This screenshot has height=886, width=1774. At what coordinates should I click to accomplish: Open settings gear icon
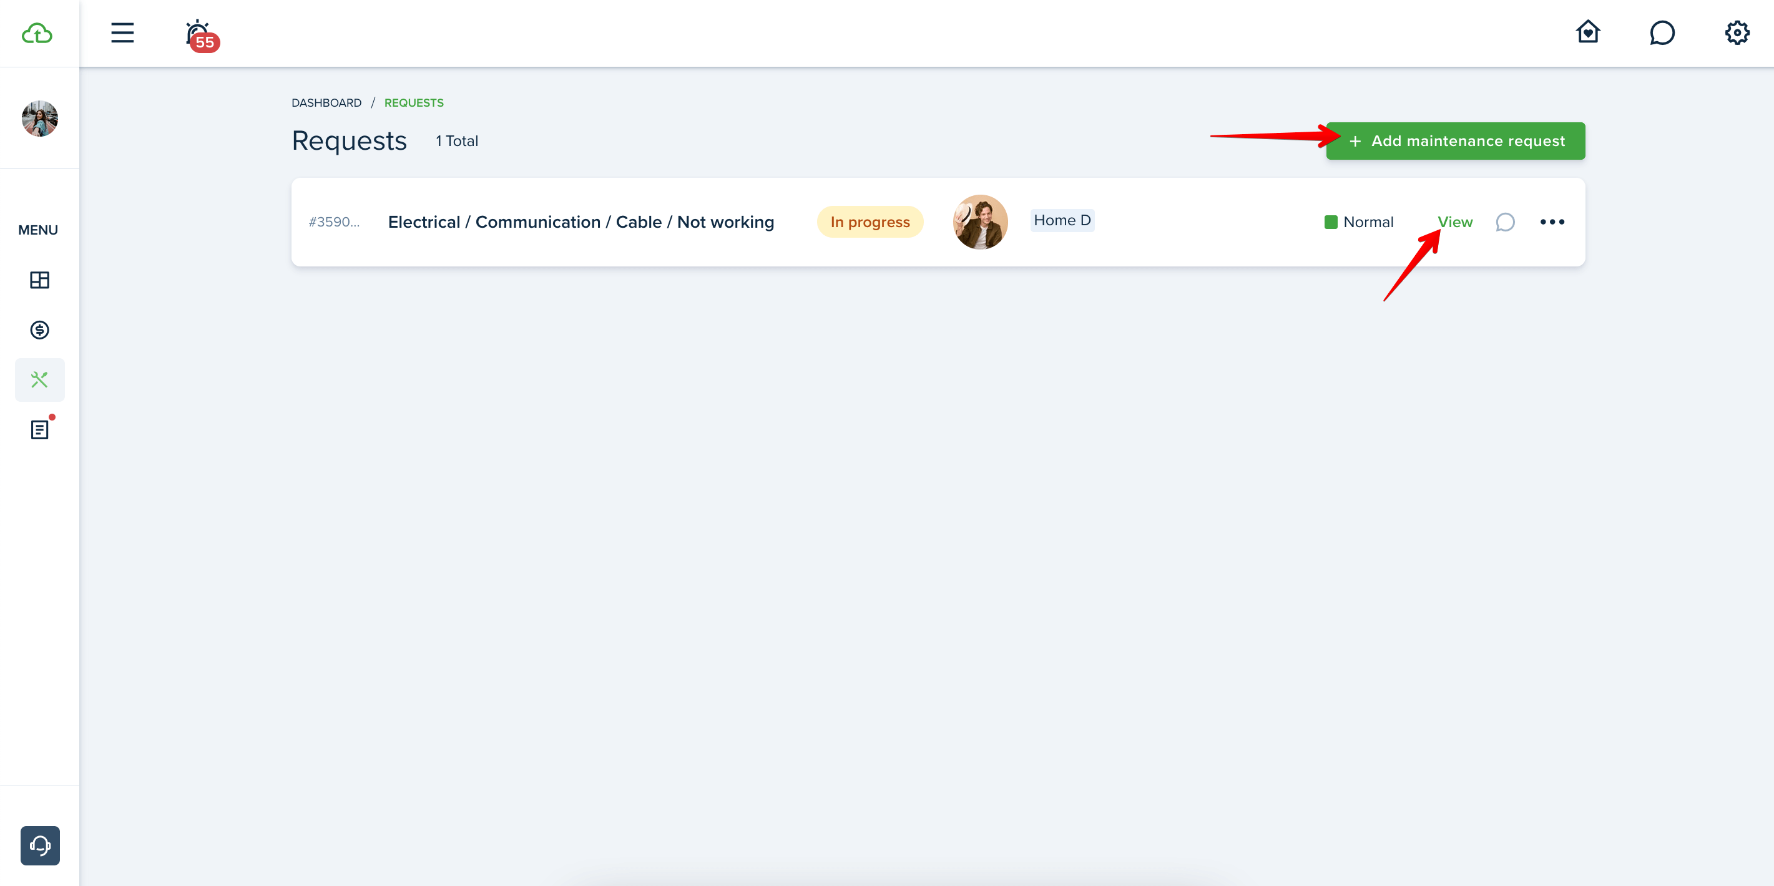coord(1737,32)
